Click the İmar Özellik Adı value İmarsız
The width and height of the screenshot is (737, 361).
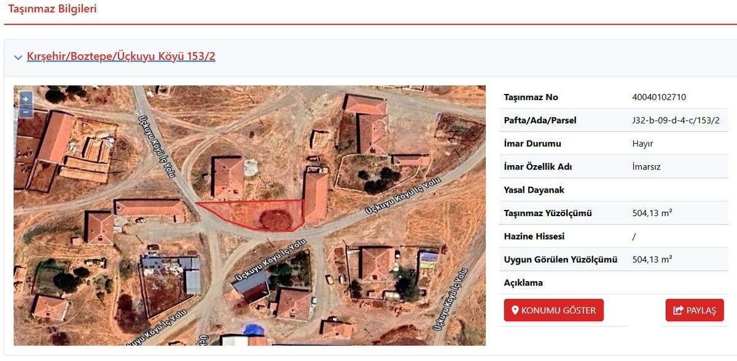click(646, 167)
